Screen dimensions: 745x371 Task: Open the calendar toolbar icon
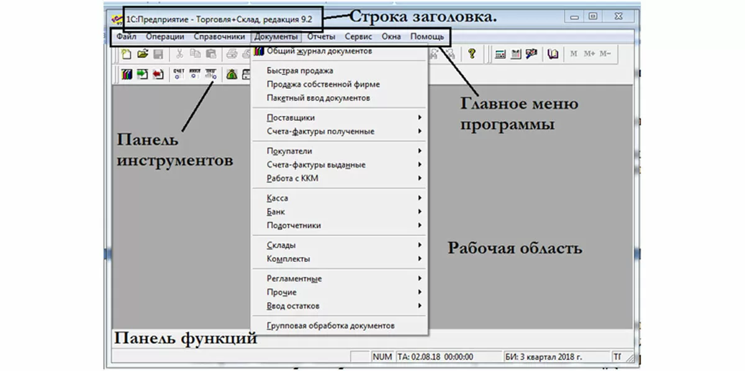tap(515, 54)
